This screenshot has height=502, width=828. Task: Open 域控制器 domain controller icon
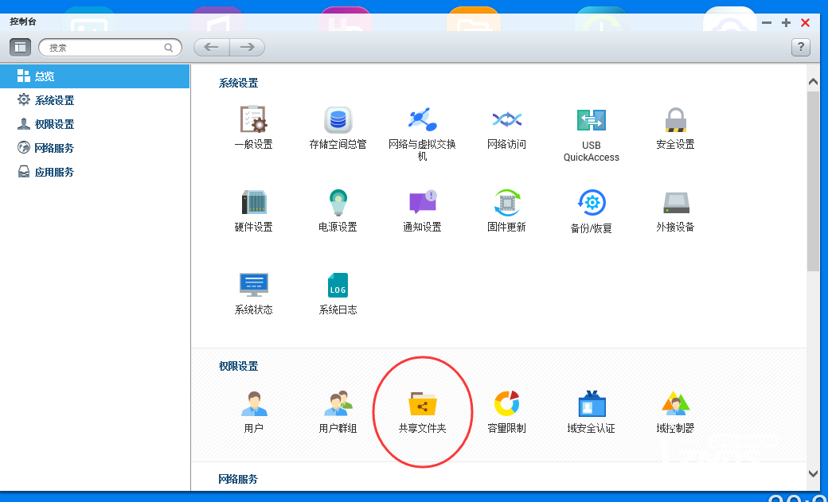coord(676,404)
